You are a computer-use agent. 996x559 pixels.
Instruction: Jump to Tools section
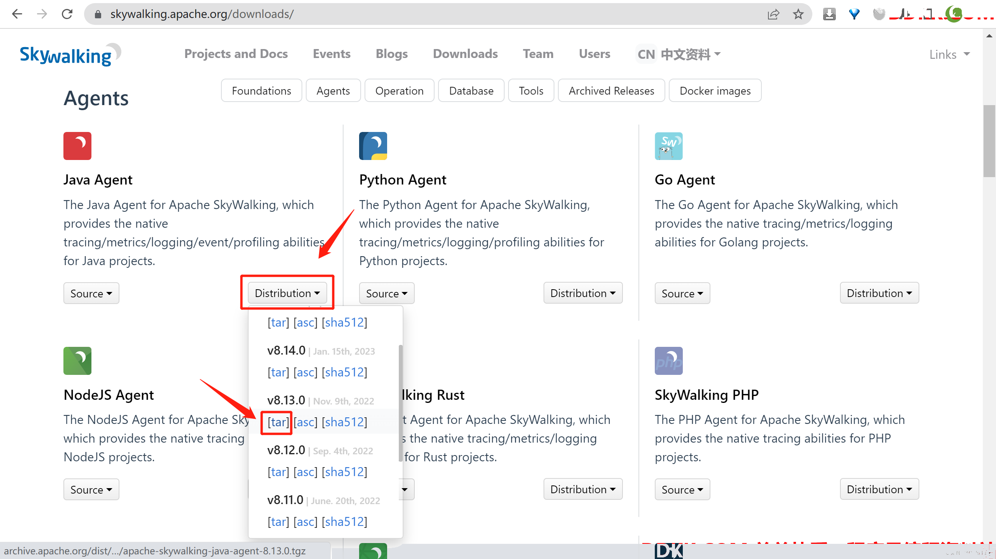click(x=531, y=91)
